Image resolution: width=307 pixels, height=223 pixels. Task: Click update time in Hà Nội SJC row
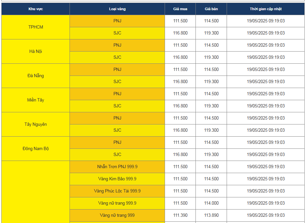pos(266,57)
